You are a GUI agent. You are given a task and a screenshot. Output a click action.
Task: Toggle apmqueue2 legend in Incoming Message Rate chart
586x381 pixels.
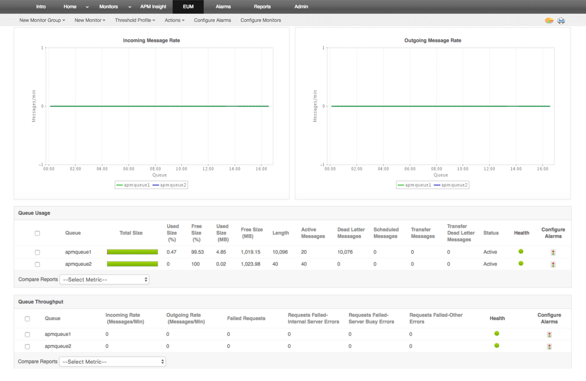click(x=170, y=185)
